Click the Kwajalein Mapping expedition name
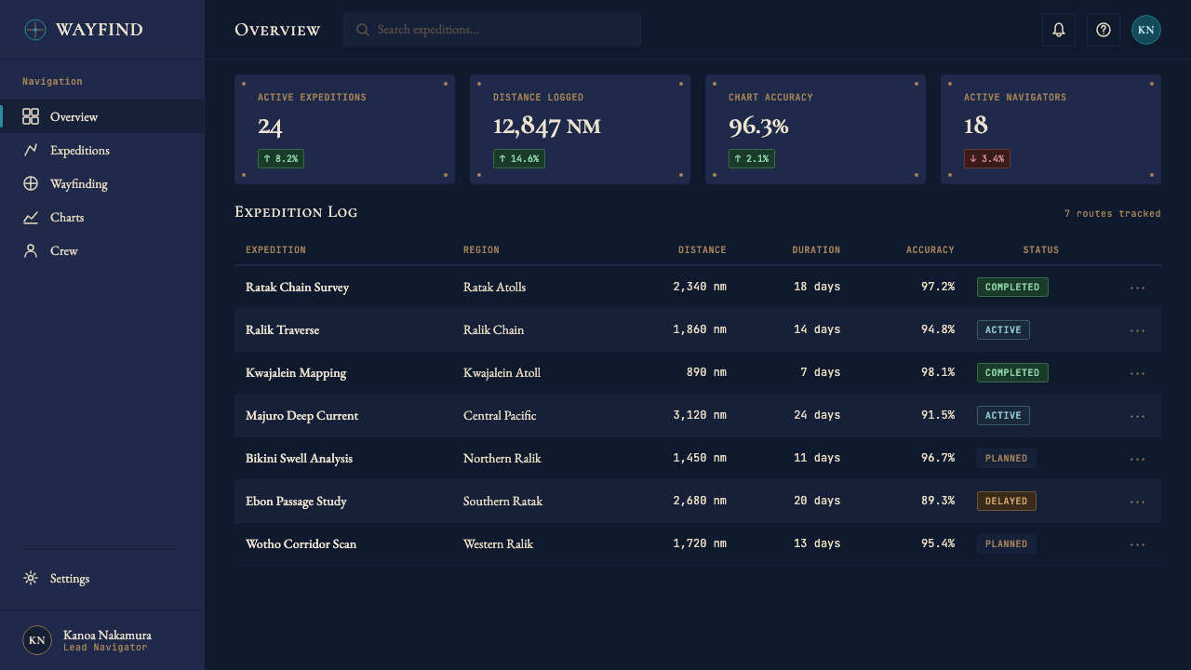The image size is (1191, 670). (x=296, y=372)
